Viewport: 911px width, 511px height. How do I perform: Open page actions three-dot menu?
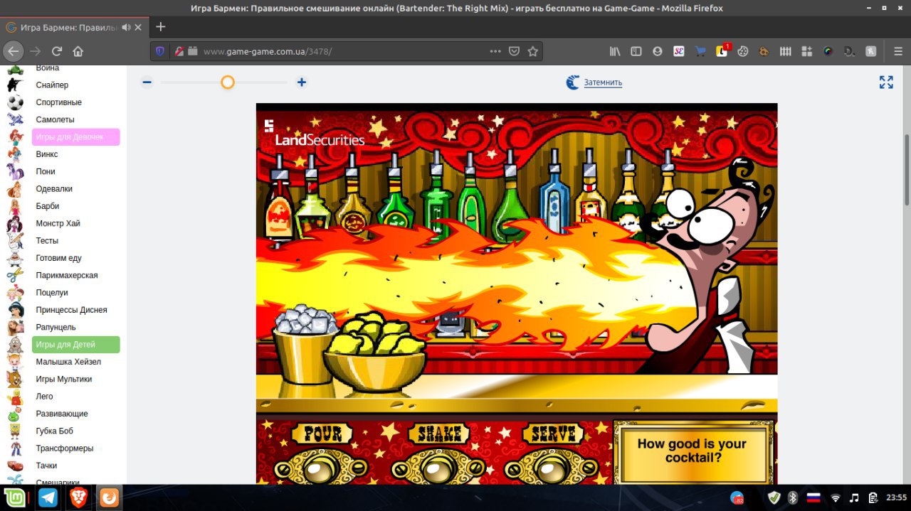[495, 51]
